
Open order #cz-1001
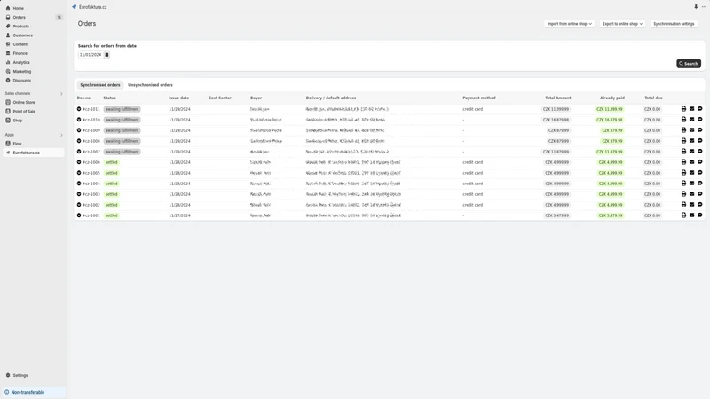(91, 215)
